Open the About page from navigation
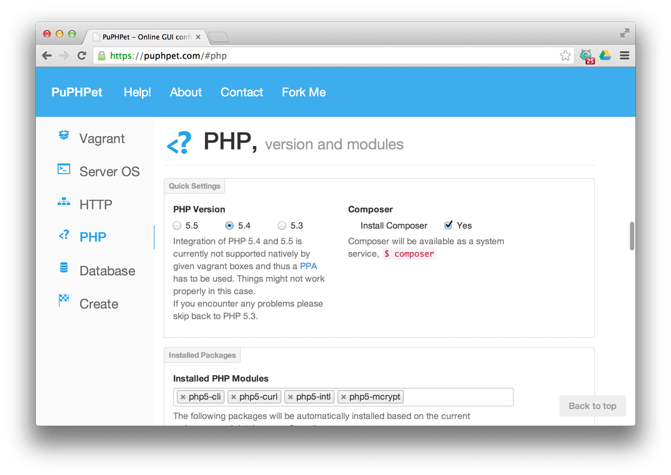This screenshot has height=475, width=671. click(x=186, y=92)
